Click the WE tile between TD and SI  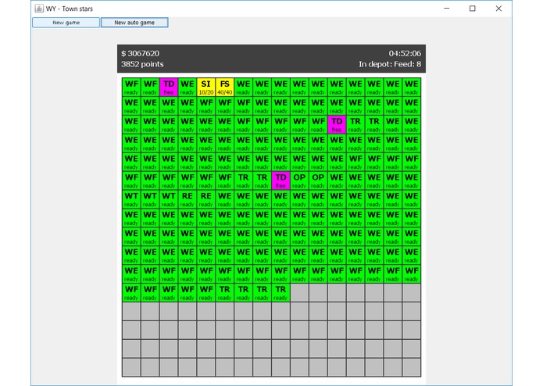pyautogui.click(x=188, y=88)
